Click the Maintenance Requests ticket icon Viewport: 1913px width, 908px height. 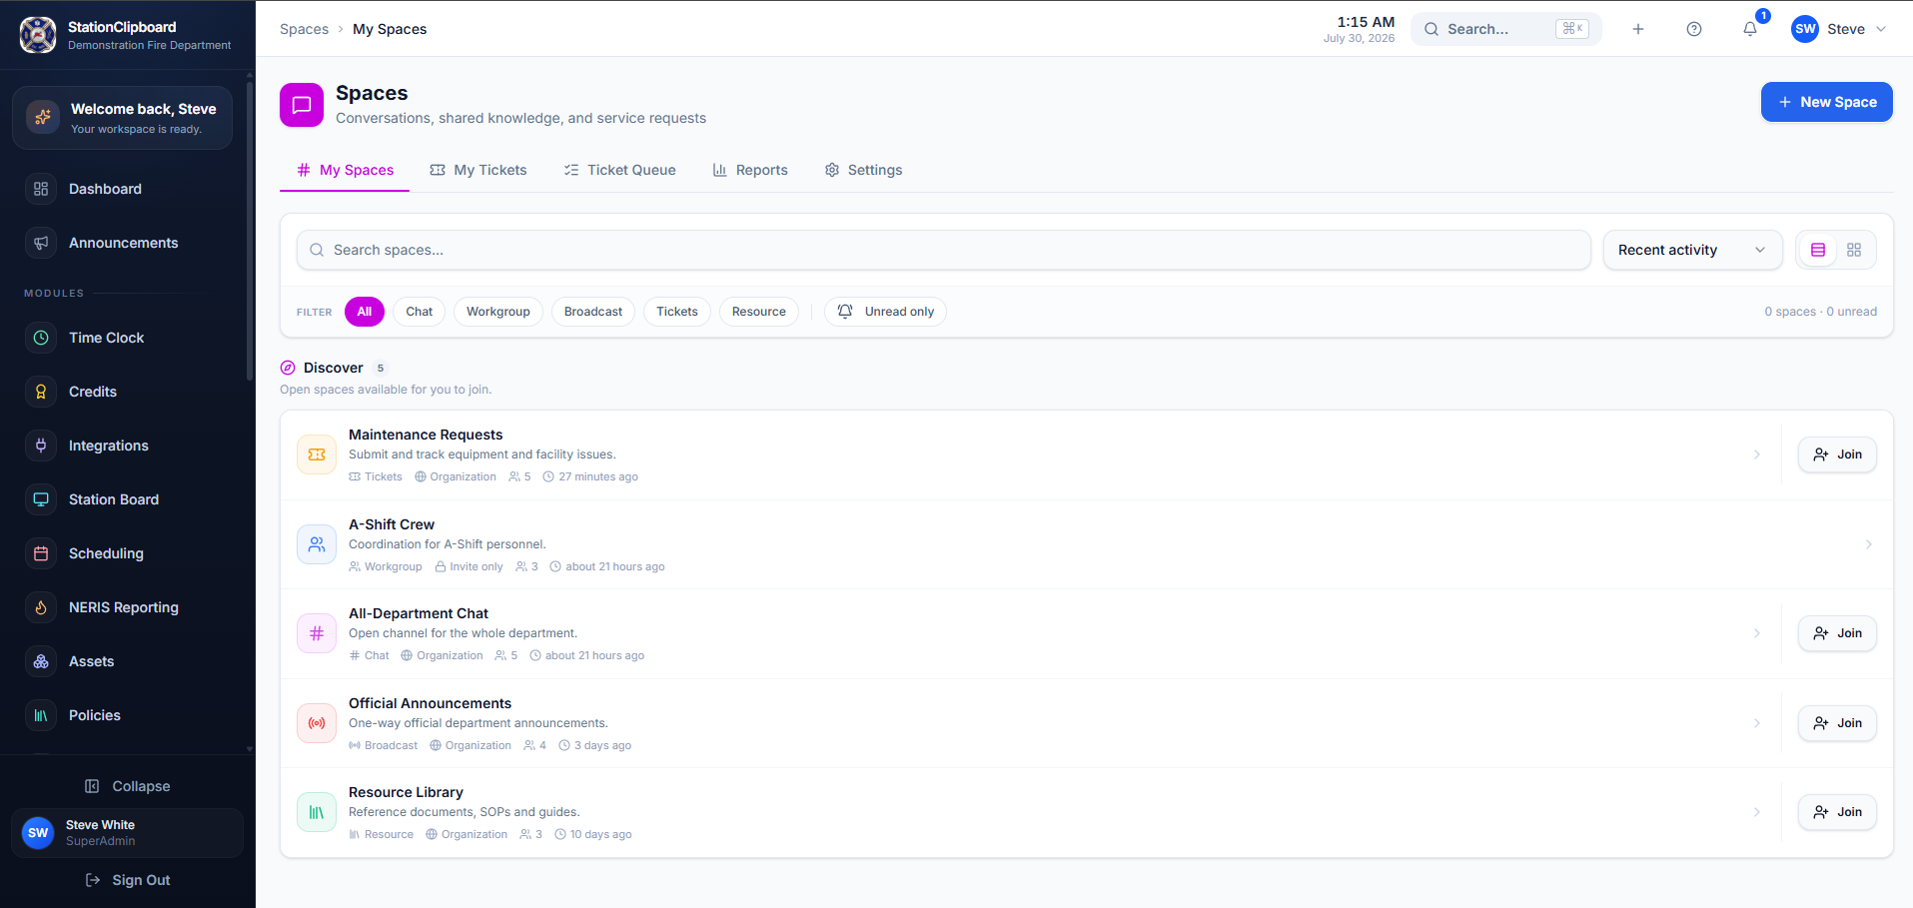[x=317, y=454]
